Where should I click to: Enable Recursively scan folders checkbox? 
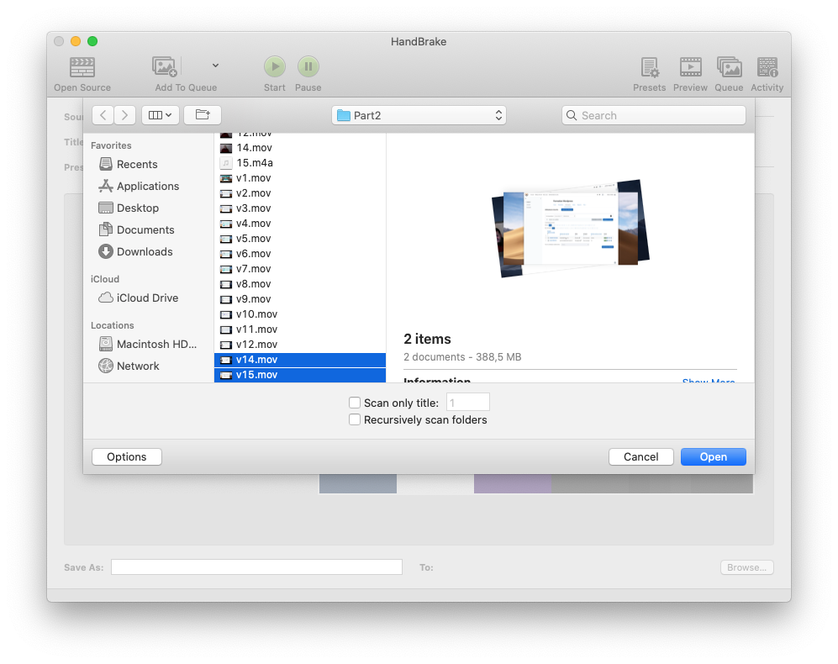pyautogui.click(x=355, y=419)
